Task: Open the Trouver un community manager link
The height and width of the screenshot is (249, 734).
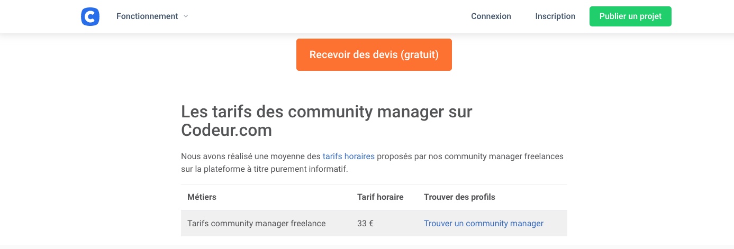Action: (x=484, y=224)
